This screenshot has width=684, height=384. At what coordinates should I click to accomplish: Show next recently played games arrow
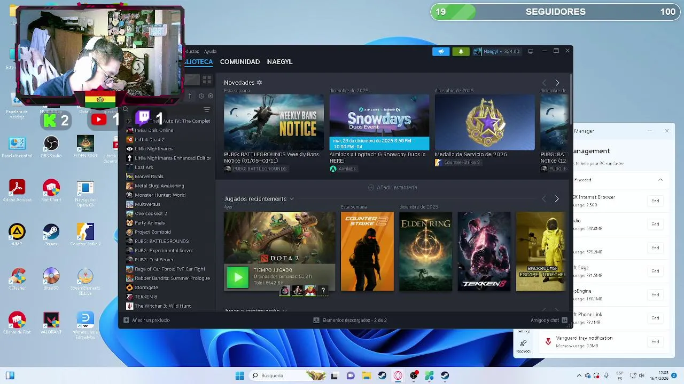pos(557,199)
